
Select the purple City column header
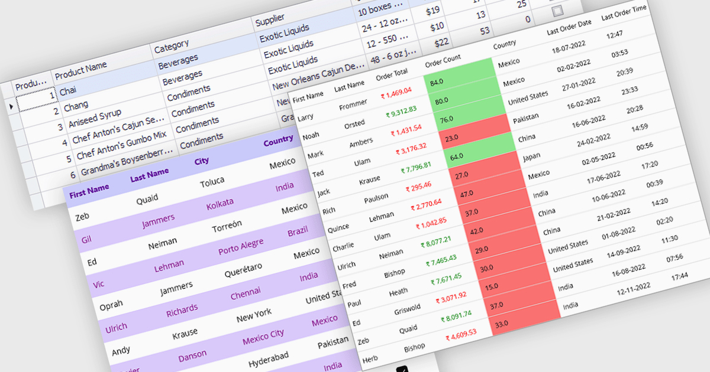coord(201,161)
